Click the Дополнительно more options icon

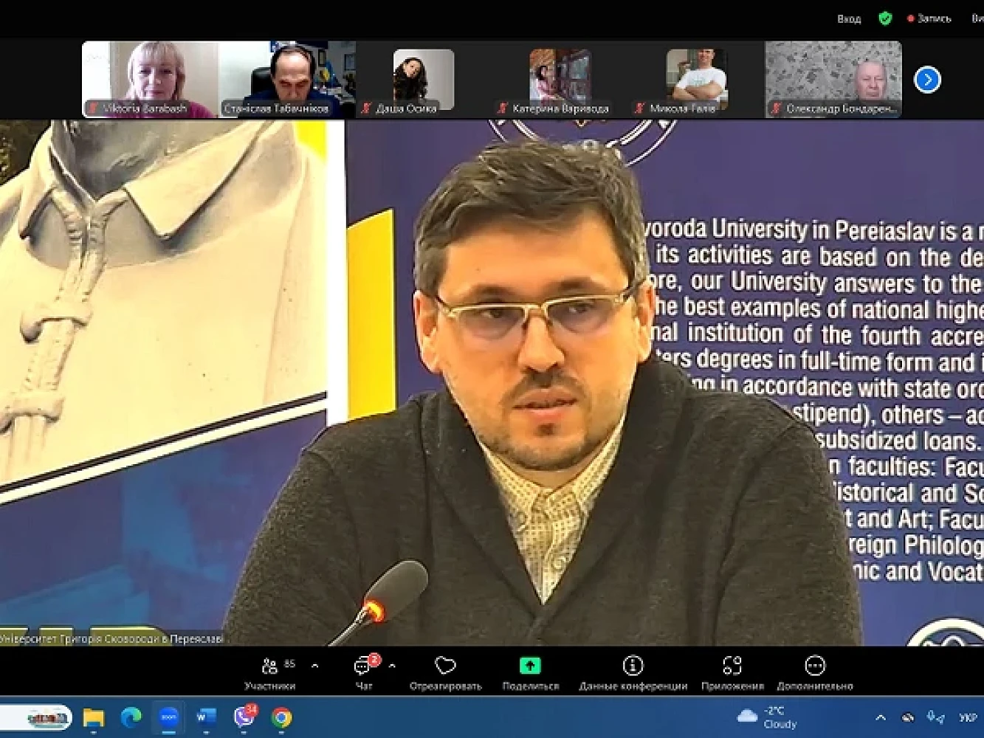click(814, 666)
